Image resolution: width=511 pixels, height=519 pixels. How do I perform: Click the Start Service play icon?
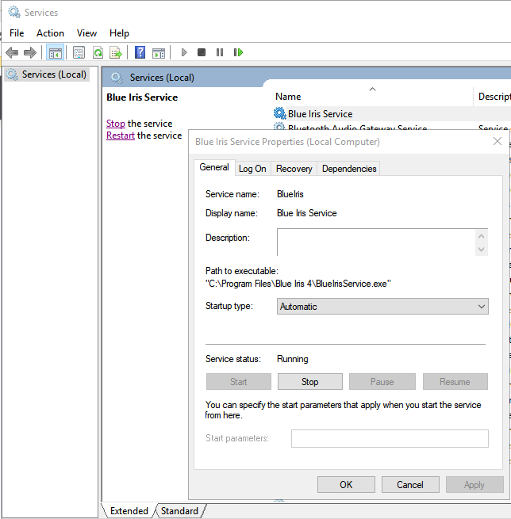tap(184, 52)
